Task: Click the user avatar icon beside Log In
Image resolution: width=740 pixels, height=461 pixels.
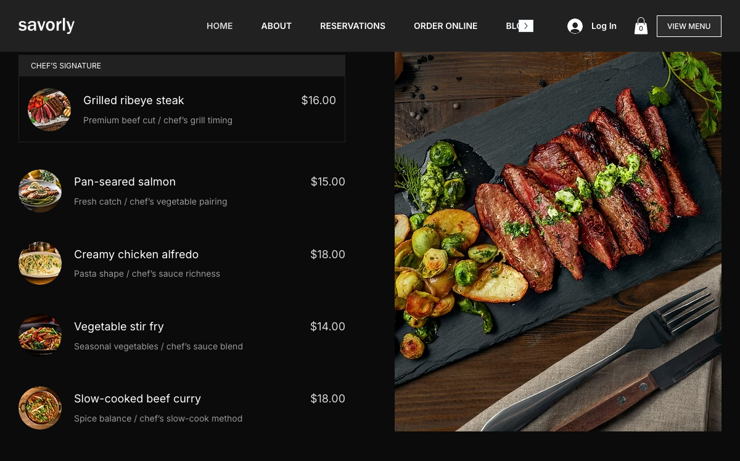Action: 575,26
